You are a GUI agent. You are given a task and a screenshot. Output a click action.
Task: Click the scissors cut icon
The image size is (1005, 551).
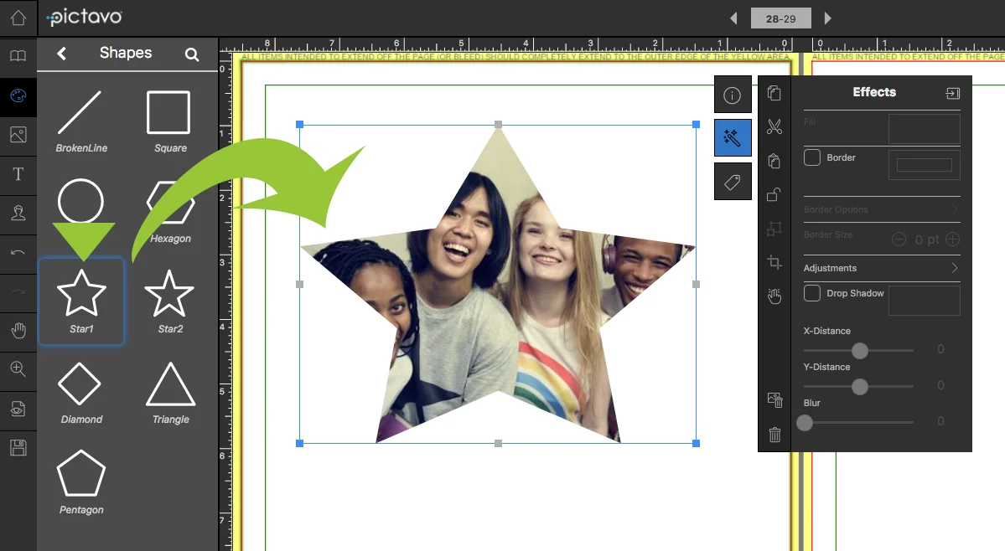774,126
